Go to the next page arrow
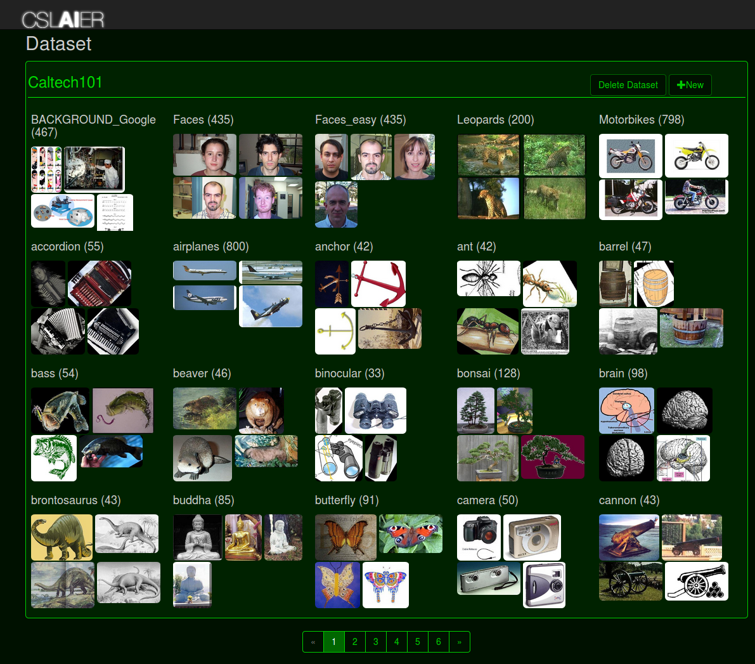The width and height of the screenshot is (755, 664). click(460, 642)
